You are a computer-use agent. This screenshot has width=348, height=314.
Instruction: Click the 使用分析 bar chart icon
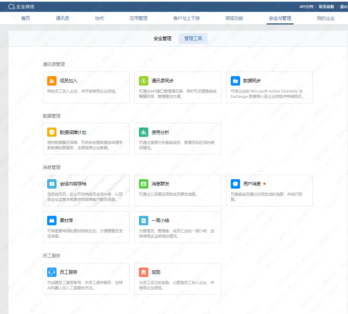[x=143, y=132]
